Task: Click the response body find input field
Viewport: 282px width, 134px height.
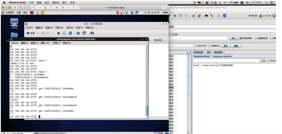Action: tap(226, 61)
